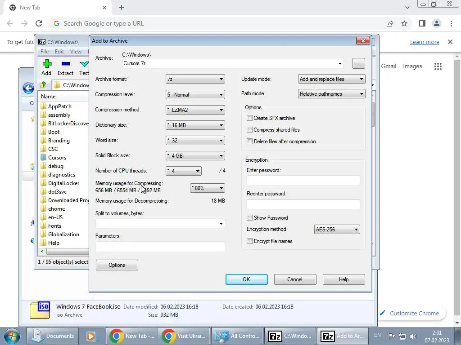This screenshot has width=461, height=345.
Task: Check Delete files after compression
Action: click(x=249, y=142)
